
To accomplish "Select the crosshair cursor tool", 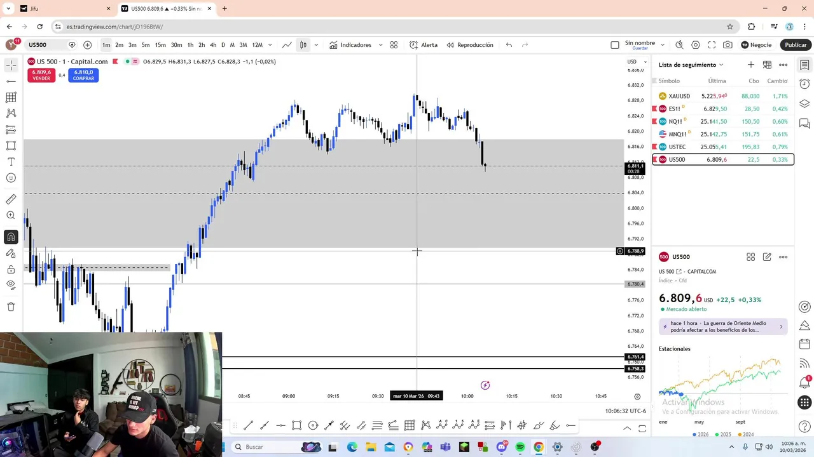I will (11, 65).
